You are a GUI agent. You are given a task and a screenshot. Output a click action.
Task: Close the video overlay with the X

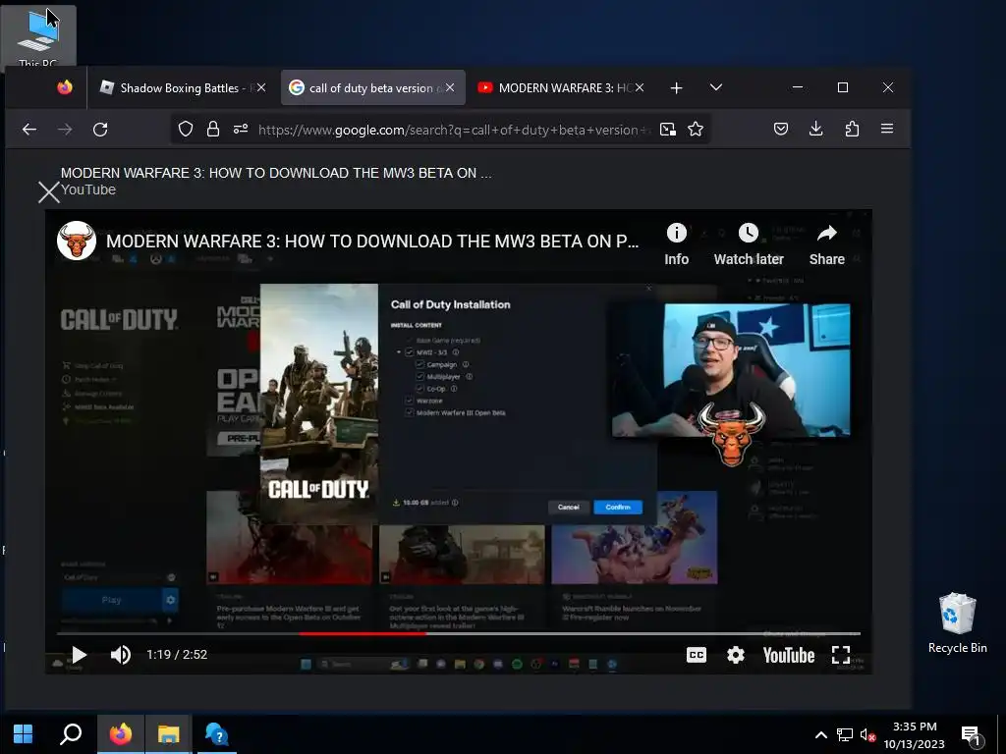coord(49,191)
